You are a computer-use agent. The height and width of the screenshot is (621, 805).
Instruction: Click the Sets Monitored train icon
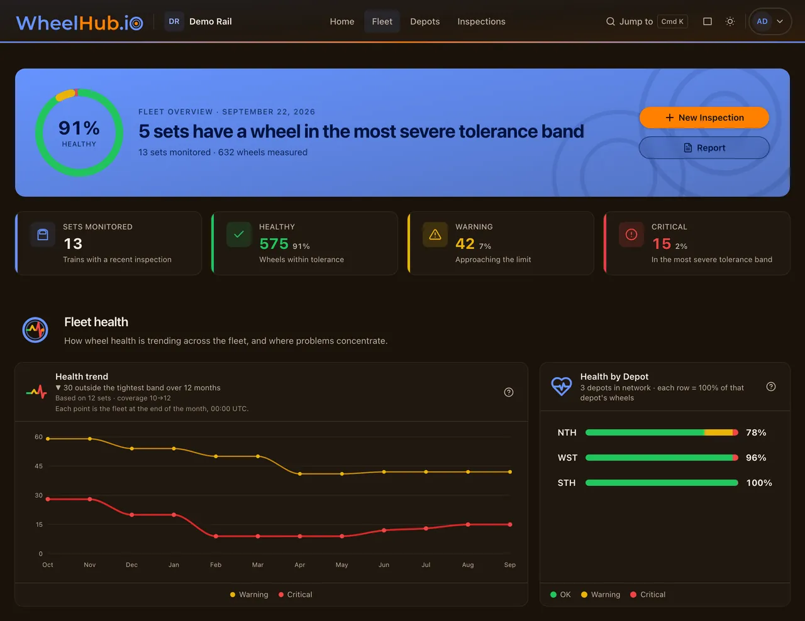click(x=43, y=234)
